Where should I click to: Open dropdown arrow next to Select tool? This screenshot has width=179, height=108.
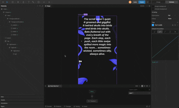[x=10, y=2]
